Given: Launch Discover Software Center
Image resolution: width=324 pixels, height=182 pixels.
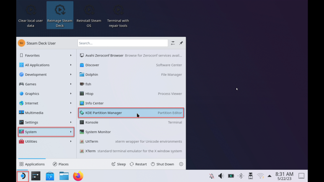Looking at the screenshot, I should click(131, 65).
